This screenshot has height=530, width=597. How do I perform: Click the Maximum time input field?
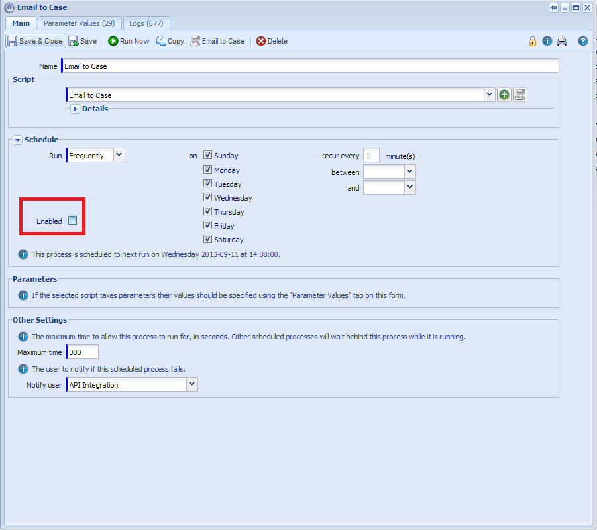82,352
